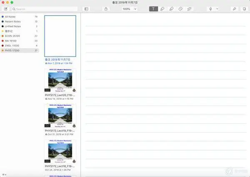The width and height of the screenshot is (250, 177).
Task: Select the Scissors selection tool
Action: (190, 9)
